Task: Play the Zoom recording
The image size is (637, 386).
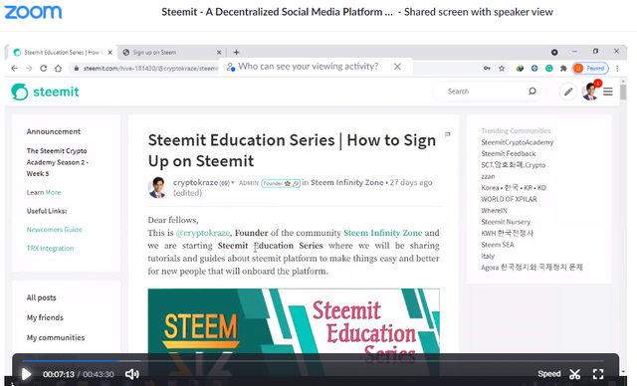Action: coord(26,374)
